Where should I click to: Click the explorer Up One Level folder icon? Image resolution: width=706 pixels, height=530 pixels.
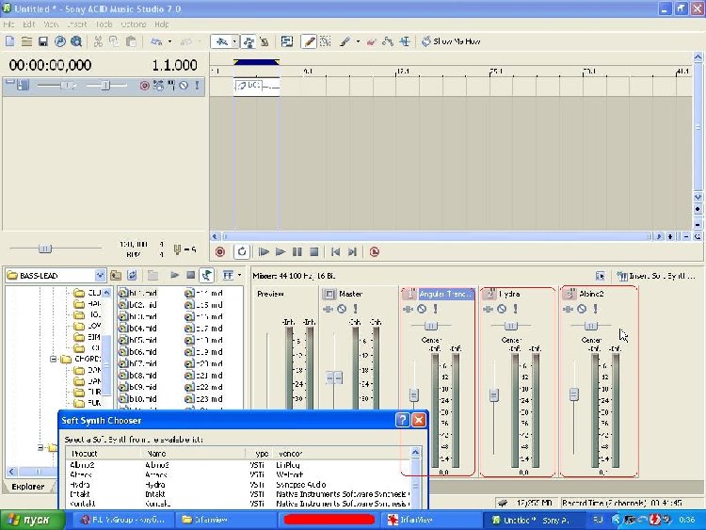click(x=116, y=275)
